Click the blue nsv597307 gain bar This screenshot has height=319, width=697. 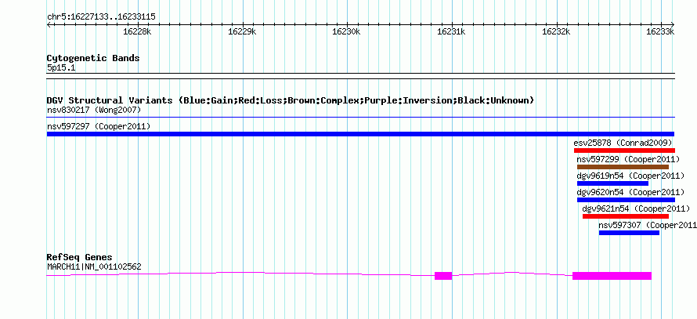pos(629,233)
